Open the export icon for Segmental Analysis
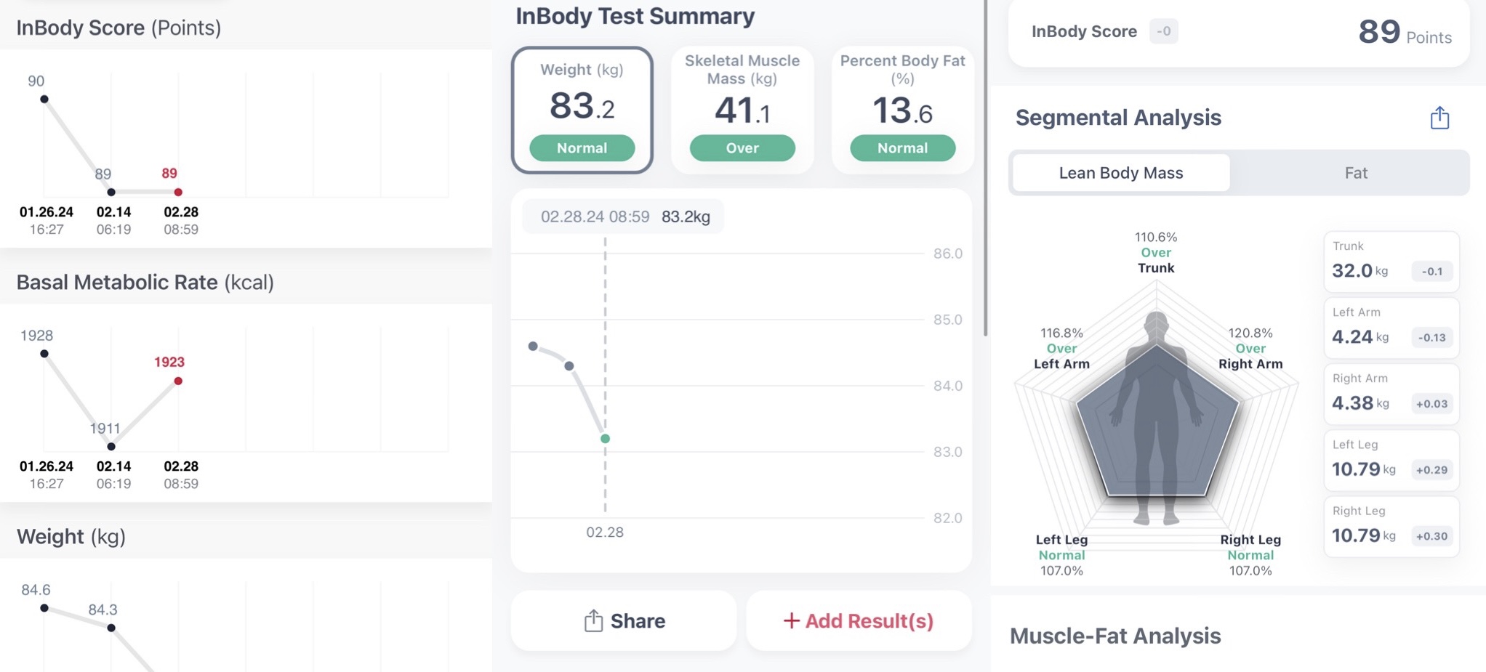 (1440, 117)
